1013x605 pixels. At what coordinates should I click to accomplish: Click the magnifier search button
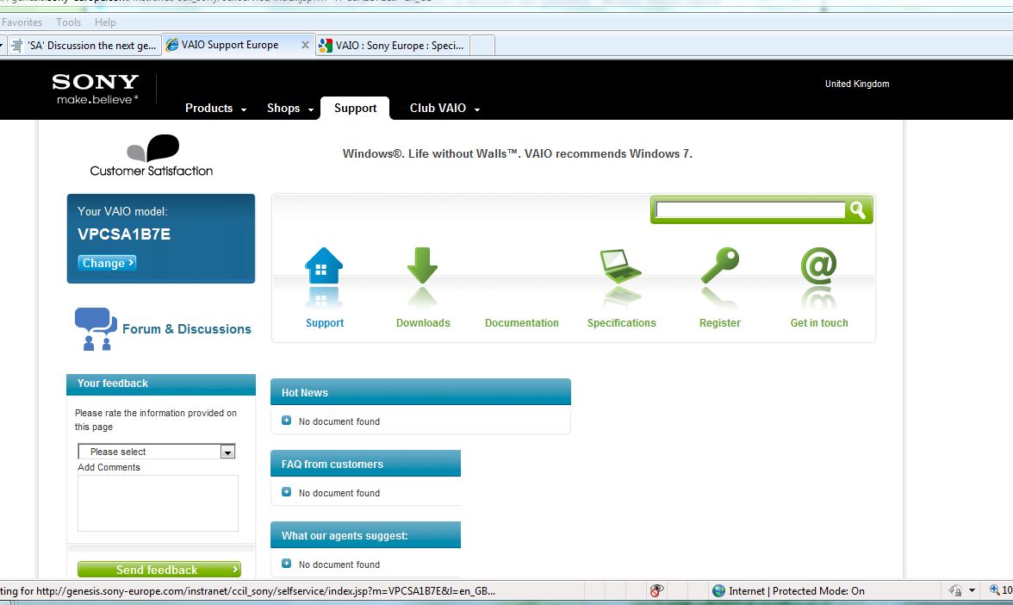(858, 210)
